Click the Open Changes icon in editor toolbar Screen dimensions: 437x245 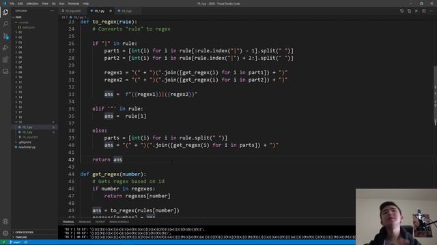click(402, 11)
